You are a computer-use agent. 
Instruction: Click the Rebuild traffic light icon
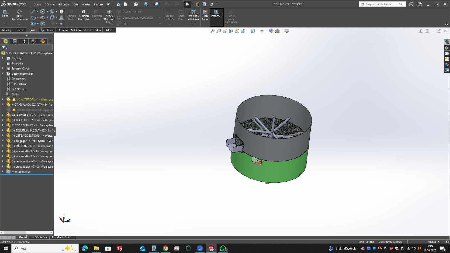coord(198,4)
